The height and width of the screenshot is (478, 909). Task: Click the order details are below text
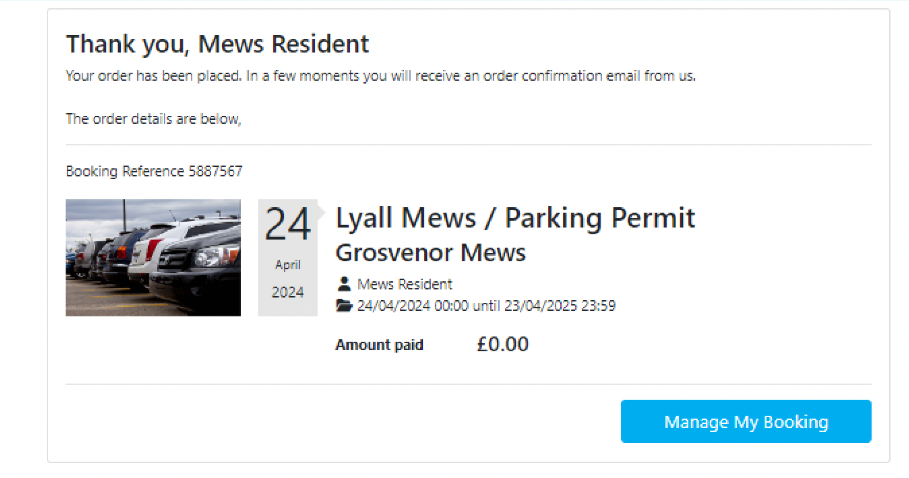tap(153, 119)
